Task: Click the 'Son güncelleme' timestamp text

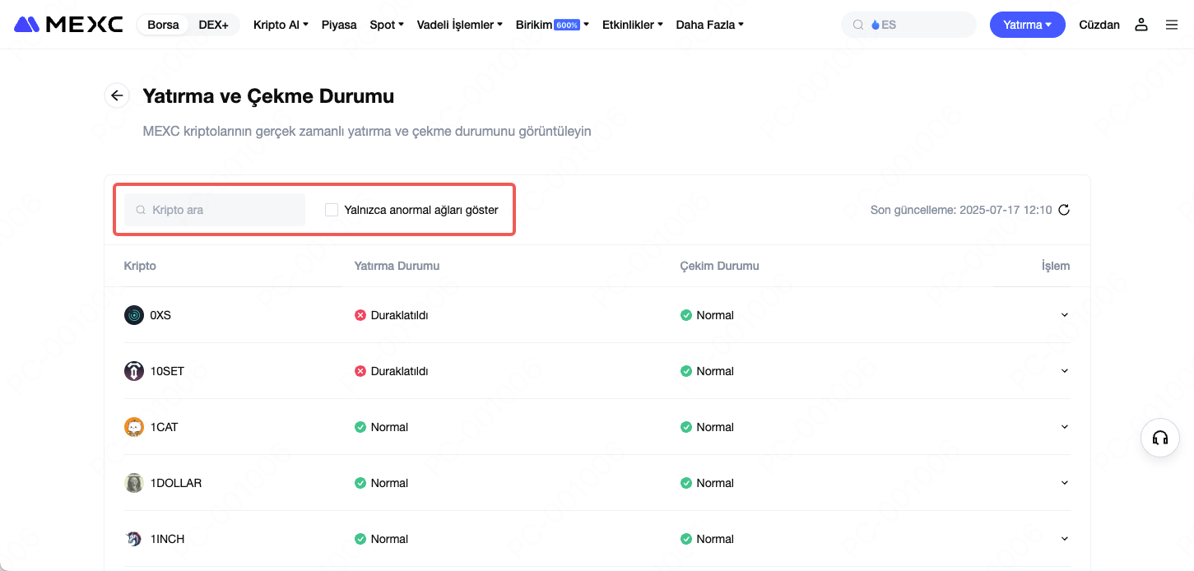Action: pyautogui.click(x=961, y=210)
